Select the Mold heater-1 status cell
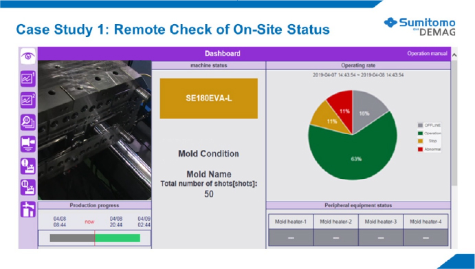 [291, 238]
